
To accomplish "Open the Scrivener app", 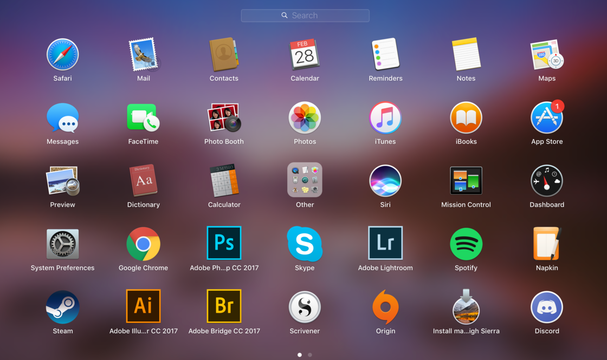I will pyautogui.click(x=305, y=307).
